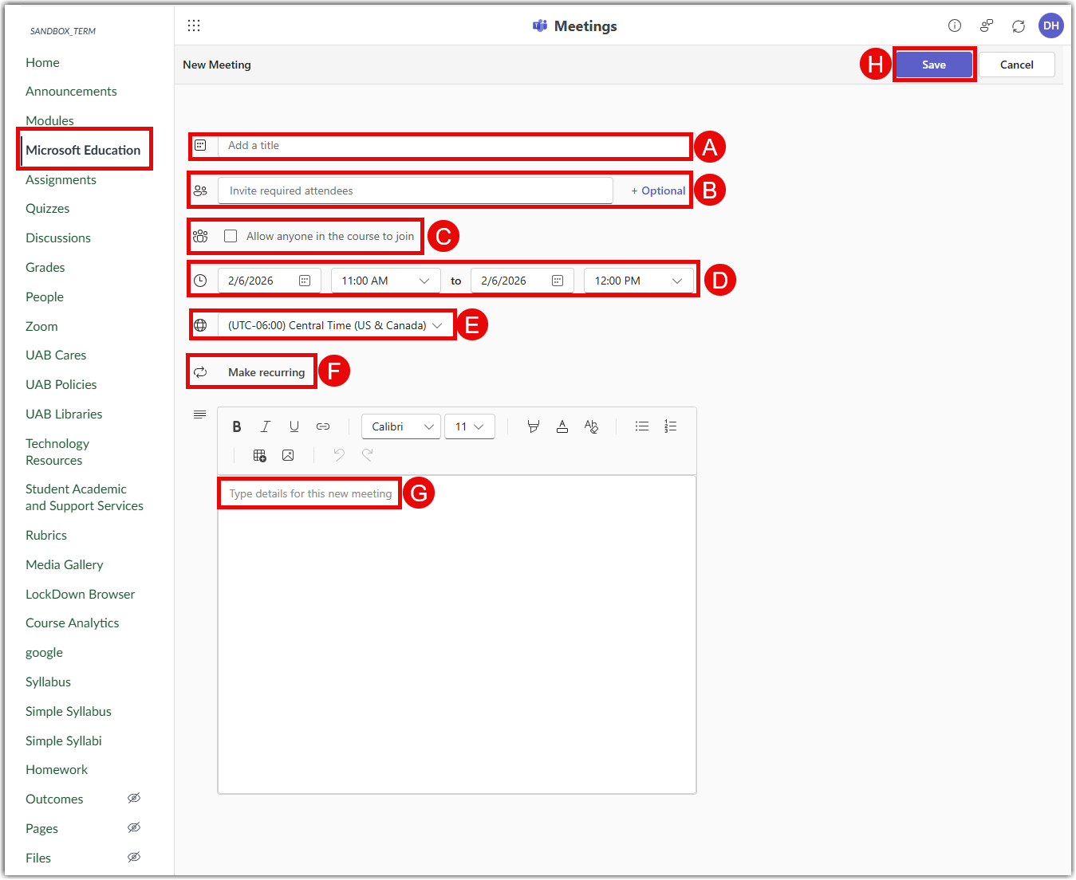Click the Add a title field
The width and height of the screenshot is (1076, 880).
tap(453, 146)
